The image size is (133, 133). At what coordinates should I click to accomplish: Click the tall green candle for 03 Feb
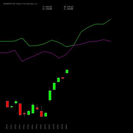tap(50, 95)
